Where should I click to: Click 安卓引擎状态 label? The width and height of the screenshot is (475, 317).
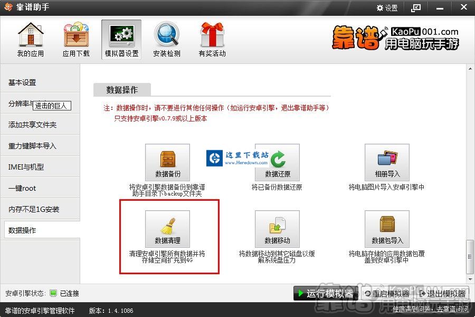pyautogui.click(x=25, y=293)
